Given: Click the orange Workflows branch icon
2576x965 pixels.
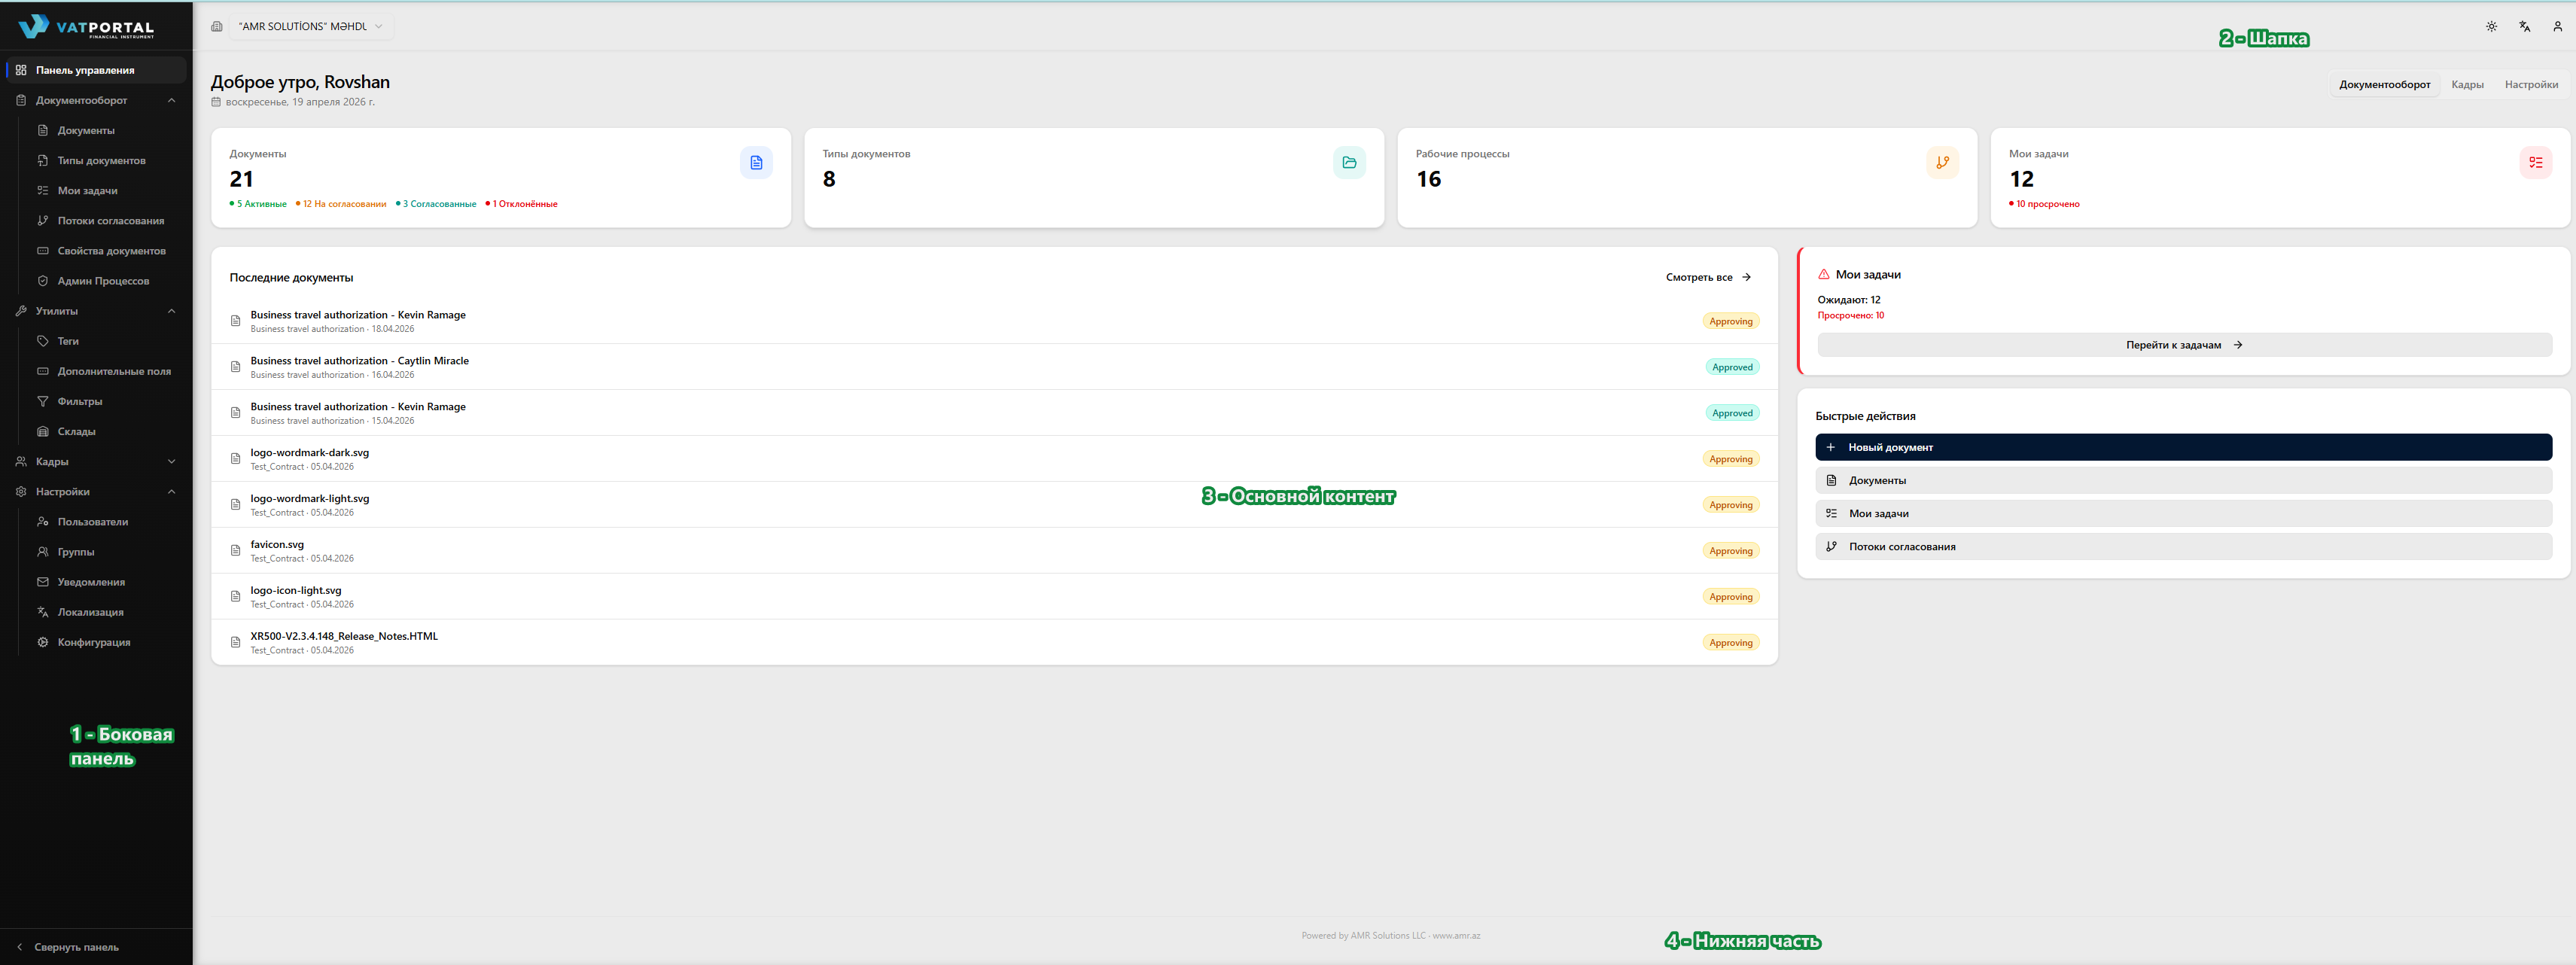Looking at the screenshot, I should [x=1942, y=163].
